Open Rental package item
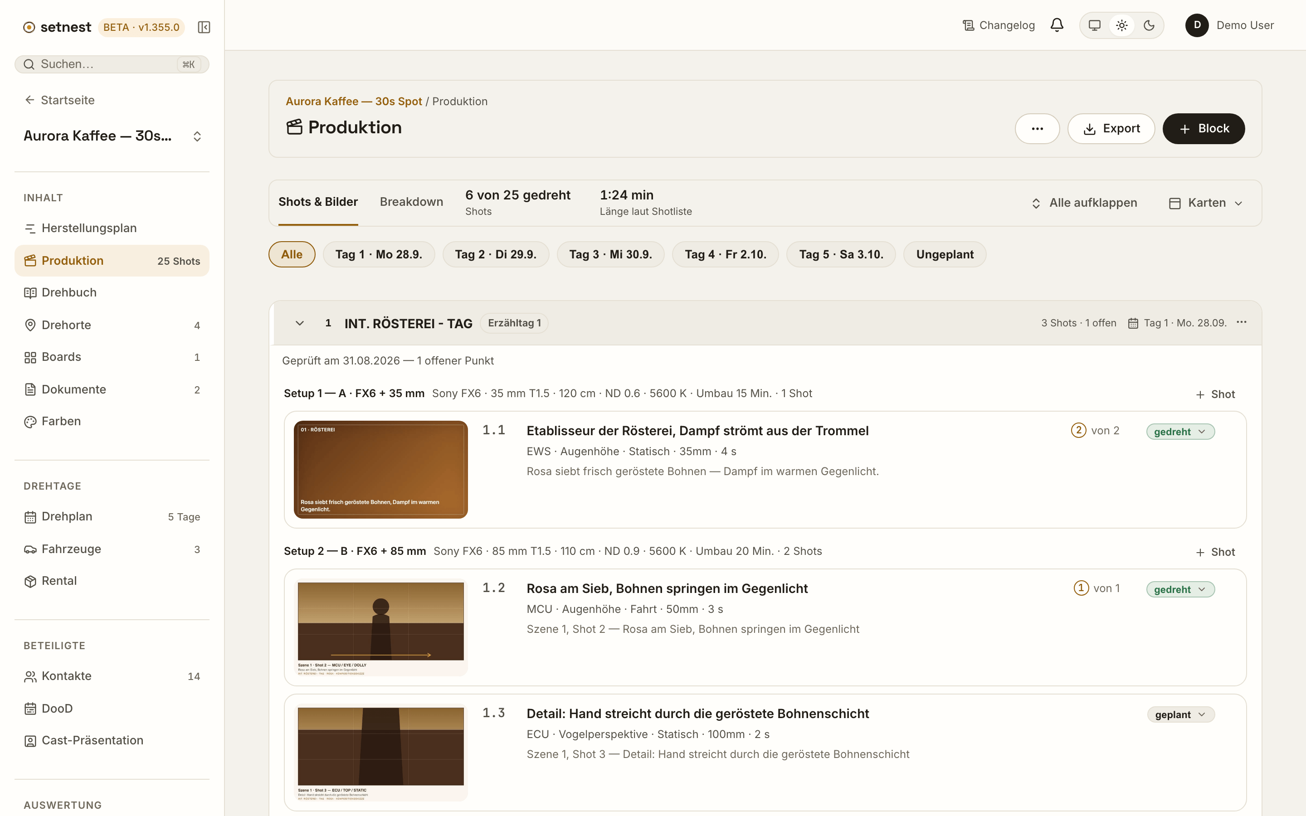The image size is (1306, 816). [112, 581]
